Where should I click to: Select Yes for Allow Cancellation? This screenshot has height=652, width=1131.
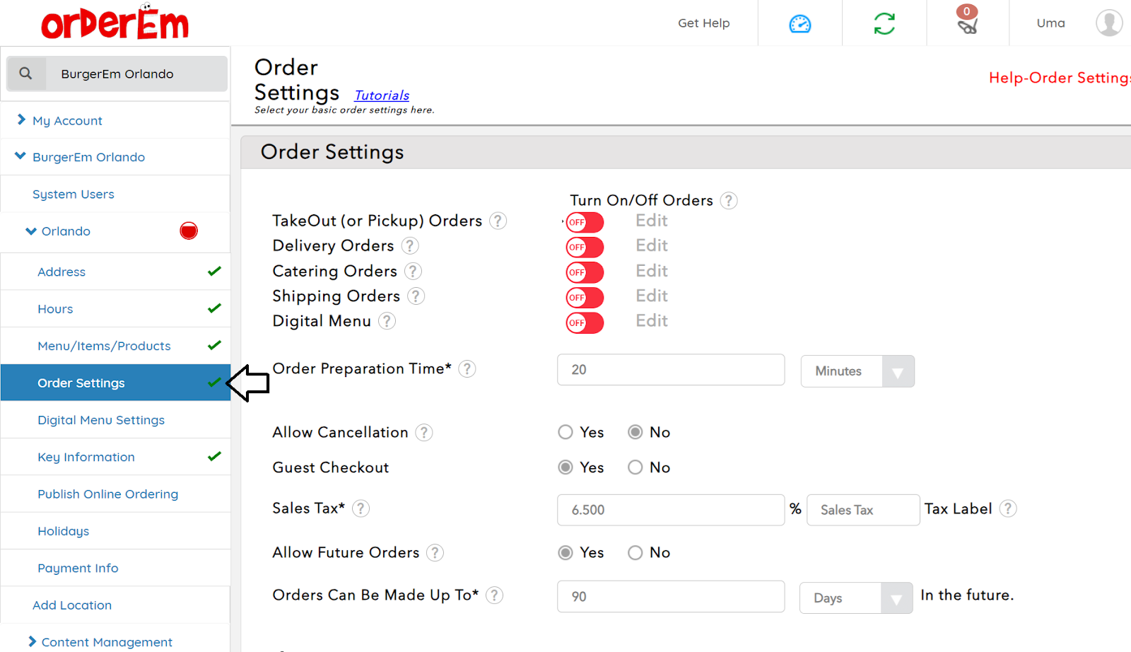(565, 432)
